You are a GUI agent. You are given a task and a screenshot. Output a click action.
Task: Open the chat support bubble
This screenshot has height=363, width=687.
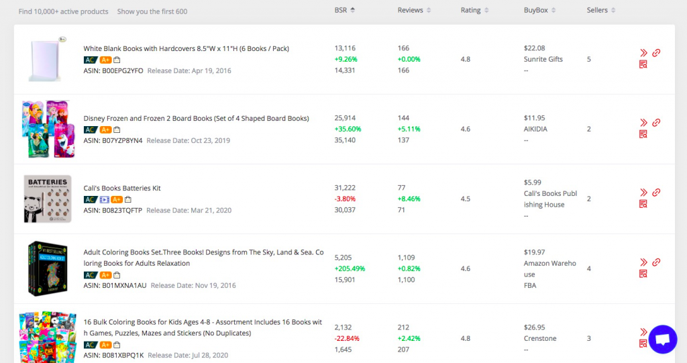click(x=663, y=339)
